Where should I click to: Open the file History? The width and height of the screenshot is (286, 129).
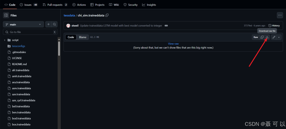click(x=274, y=26)
